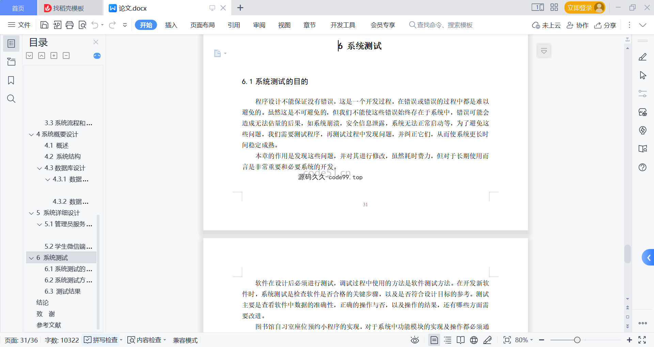Click expand-all button in 目录 panel
The width and height of the screenshot is (654, 347).
click(x=54, y=55)
